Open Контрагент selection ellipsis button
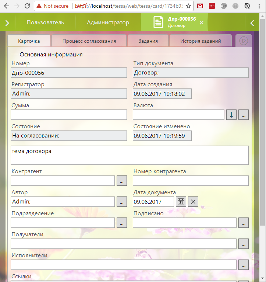Screen dimensions: 266x282 point(122,181)
